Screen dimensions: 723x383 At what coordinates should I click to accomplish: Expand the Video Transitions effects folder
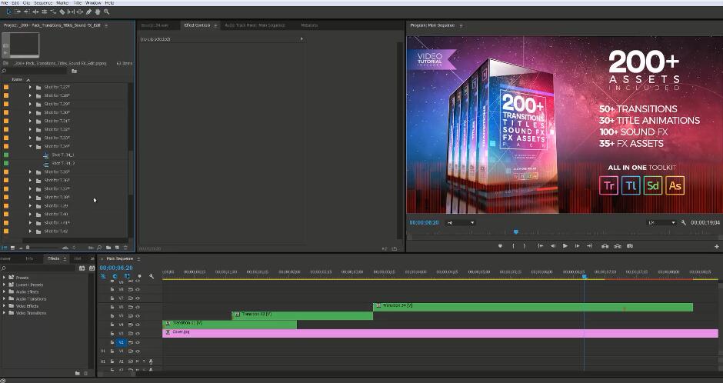point(5,313)
